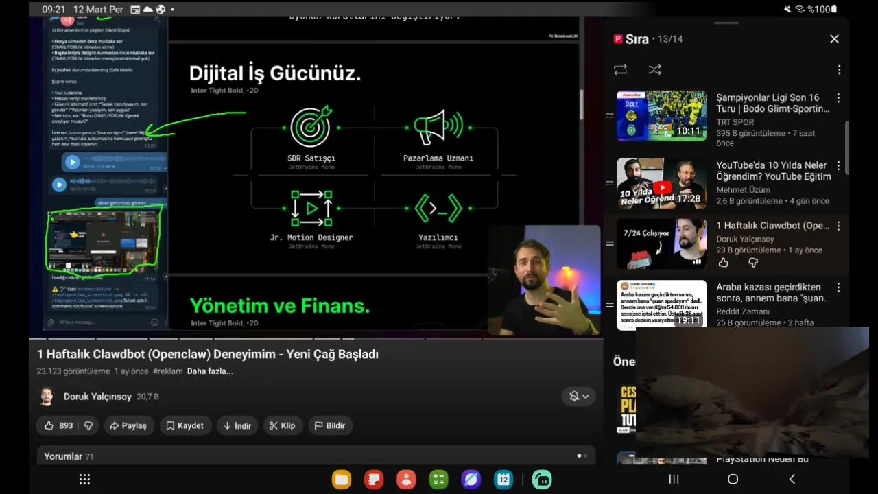This screenshot has height=494, width=878.
Task: Open the 10 Yılda Neler Öğrendim thumbnail
Action: pos(661,183)
